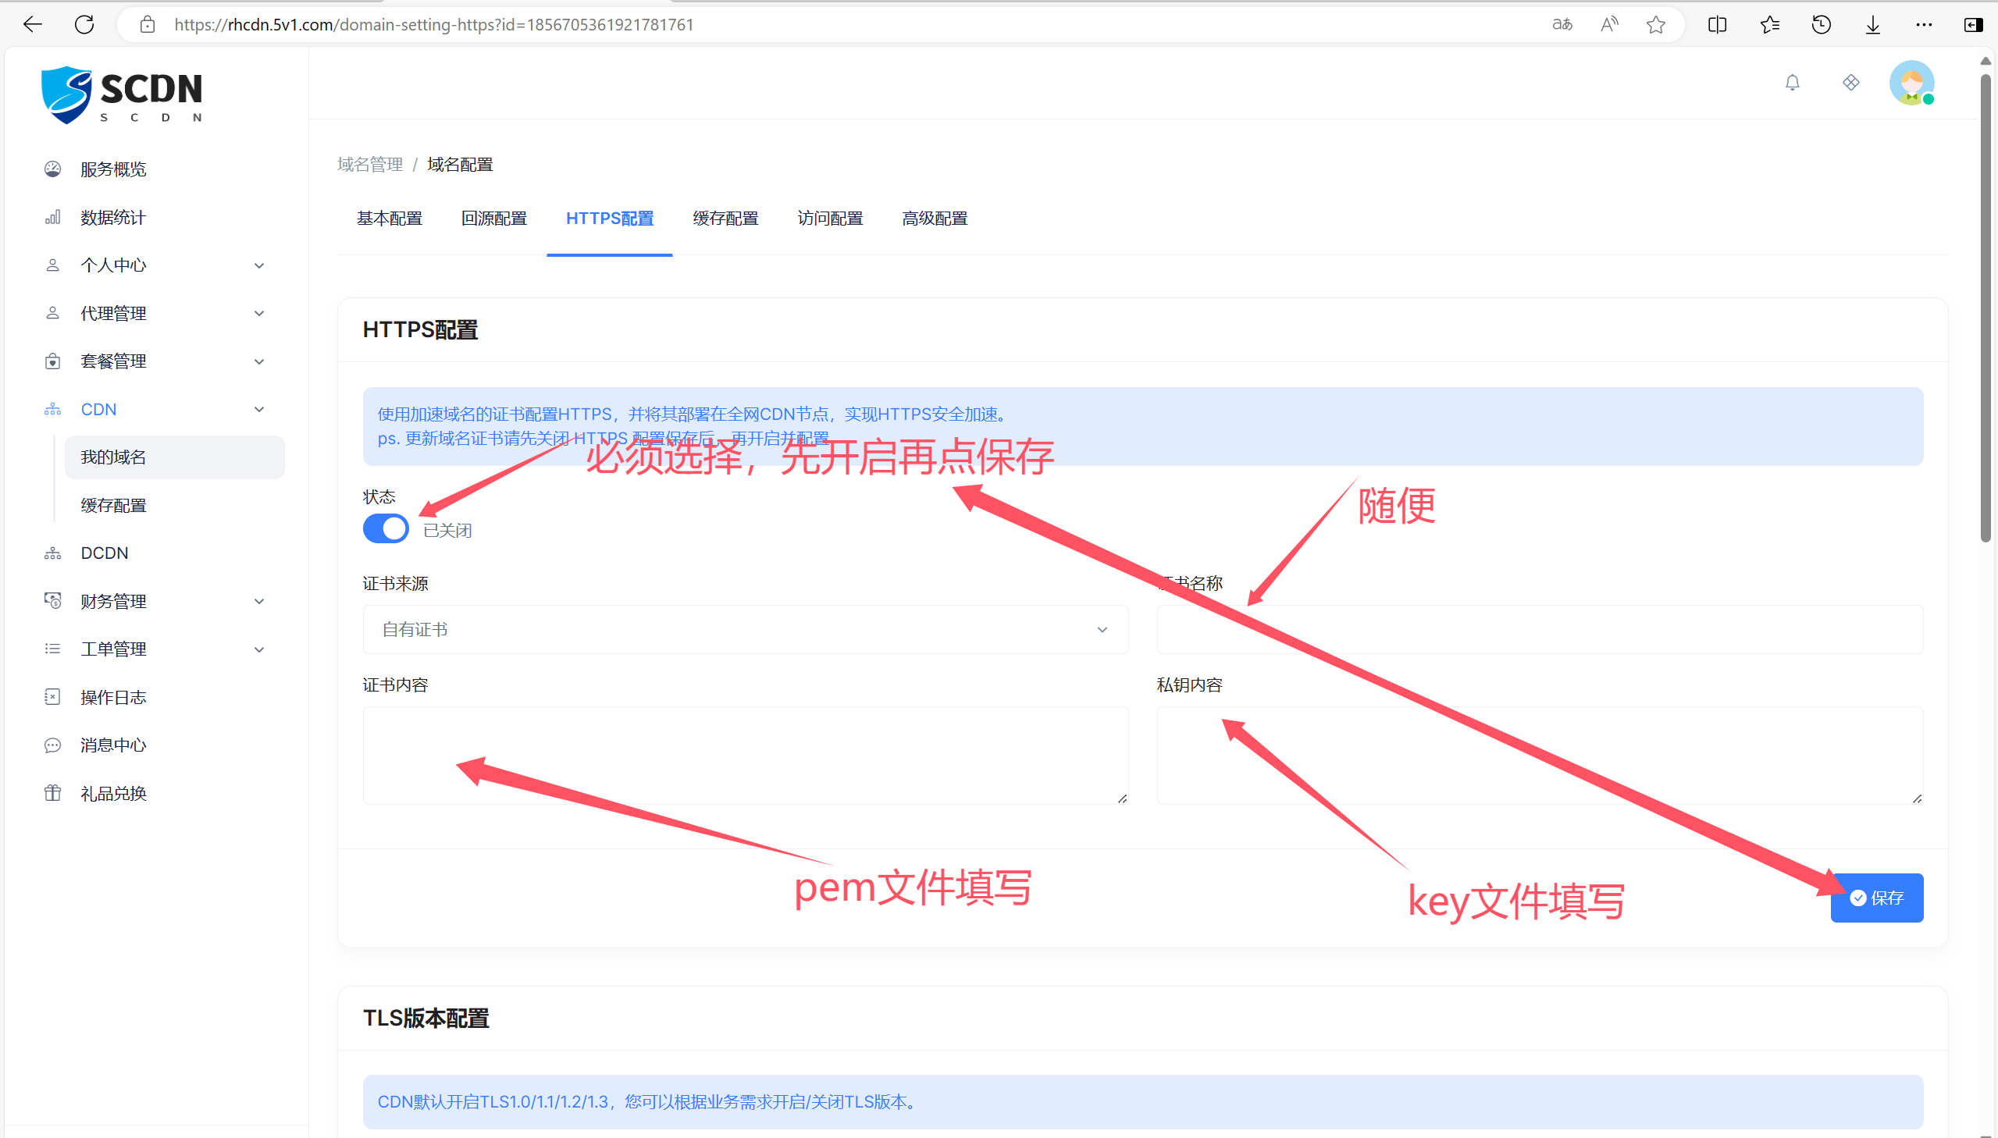Switch to the 回源配置 tab

tap(493, 219)
